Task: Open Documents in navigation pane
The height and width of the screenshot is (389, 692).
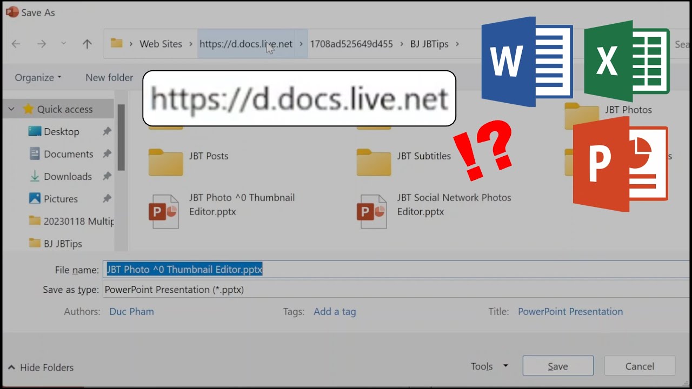Action: click(68, 154)
